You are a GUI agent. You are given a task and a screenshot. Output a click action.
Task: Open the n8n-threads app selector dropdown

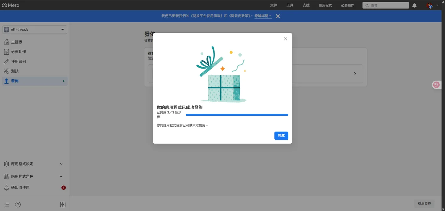tap(35, 30)
